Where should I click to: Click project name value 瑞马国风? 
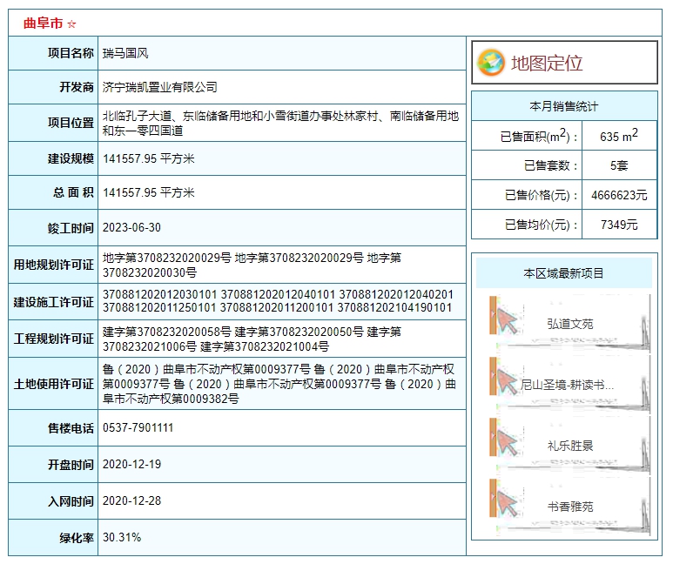pos(125,53)
